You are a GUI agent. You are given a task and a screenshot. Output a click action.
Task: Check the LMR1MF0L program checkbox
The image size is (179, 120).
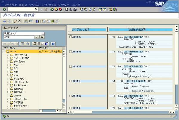coord(70,37)
